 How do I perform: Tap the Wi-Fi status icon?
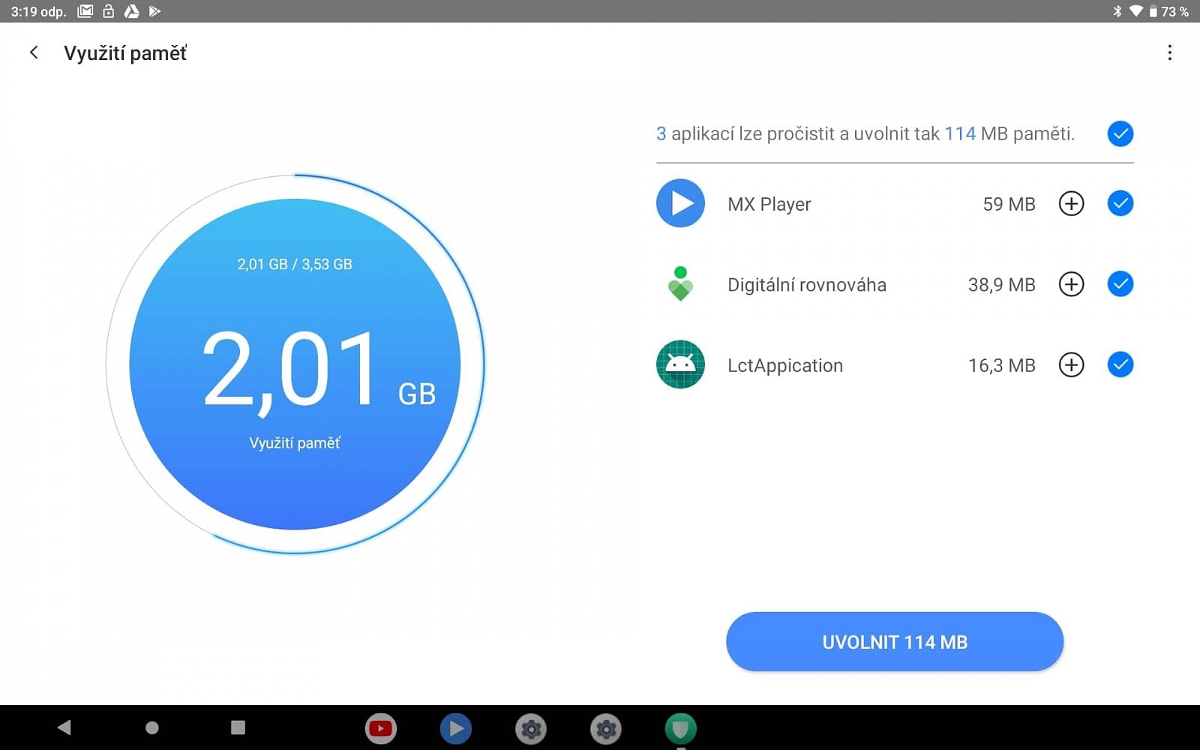coord(1136,11)
